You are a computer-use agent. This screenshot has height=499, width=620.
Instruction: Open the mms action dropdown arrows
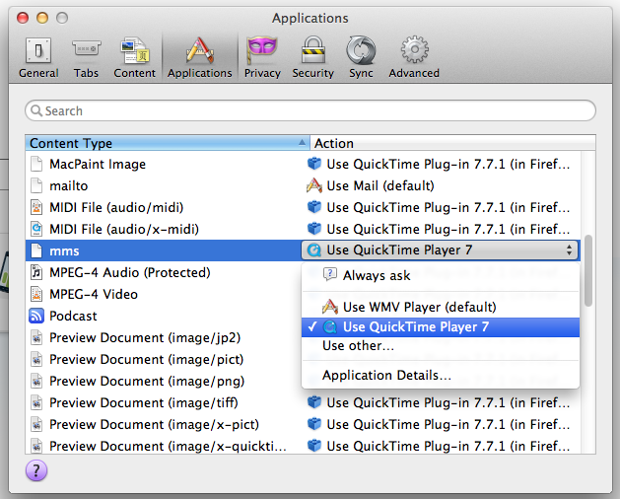click(x=569, y=250)
